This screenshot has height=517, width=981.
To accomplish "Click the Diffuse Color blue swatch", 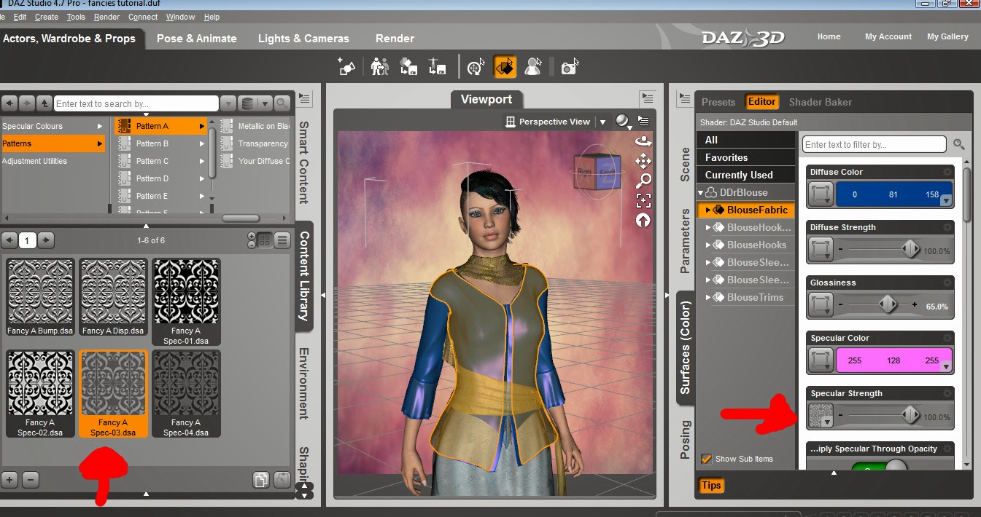I will click(x=894, y=195).
